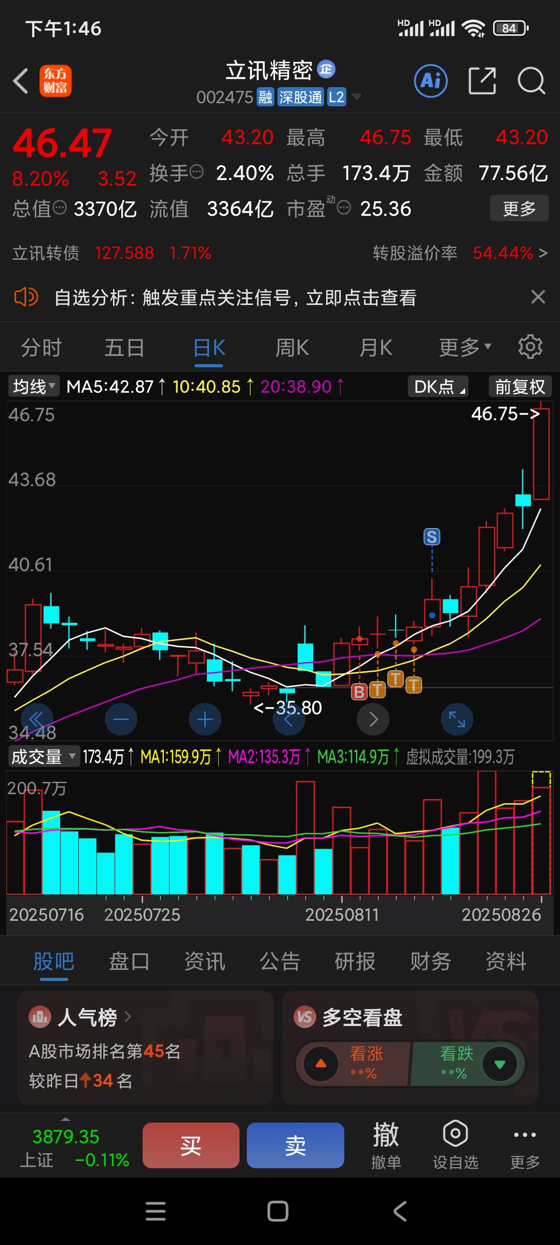Tap Android home button
Screen dimensions: 560x1245
278,1211
